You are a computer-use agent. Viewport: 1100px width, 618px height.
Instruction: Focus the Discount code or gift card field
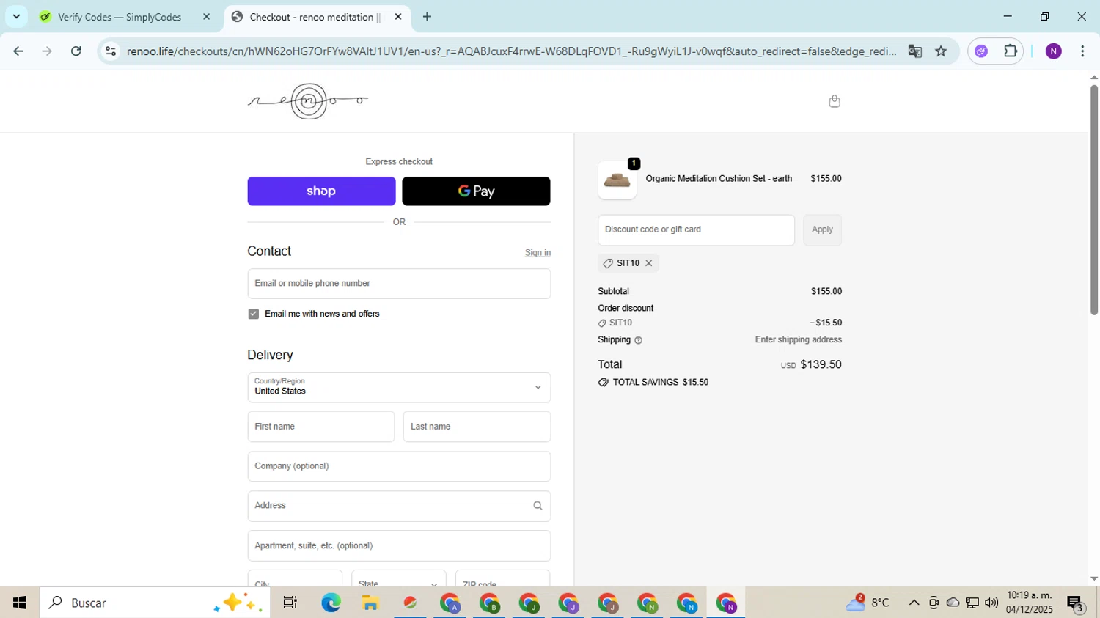pyautogui.click(x=696, y=230)
